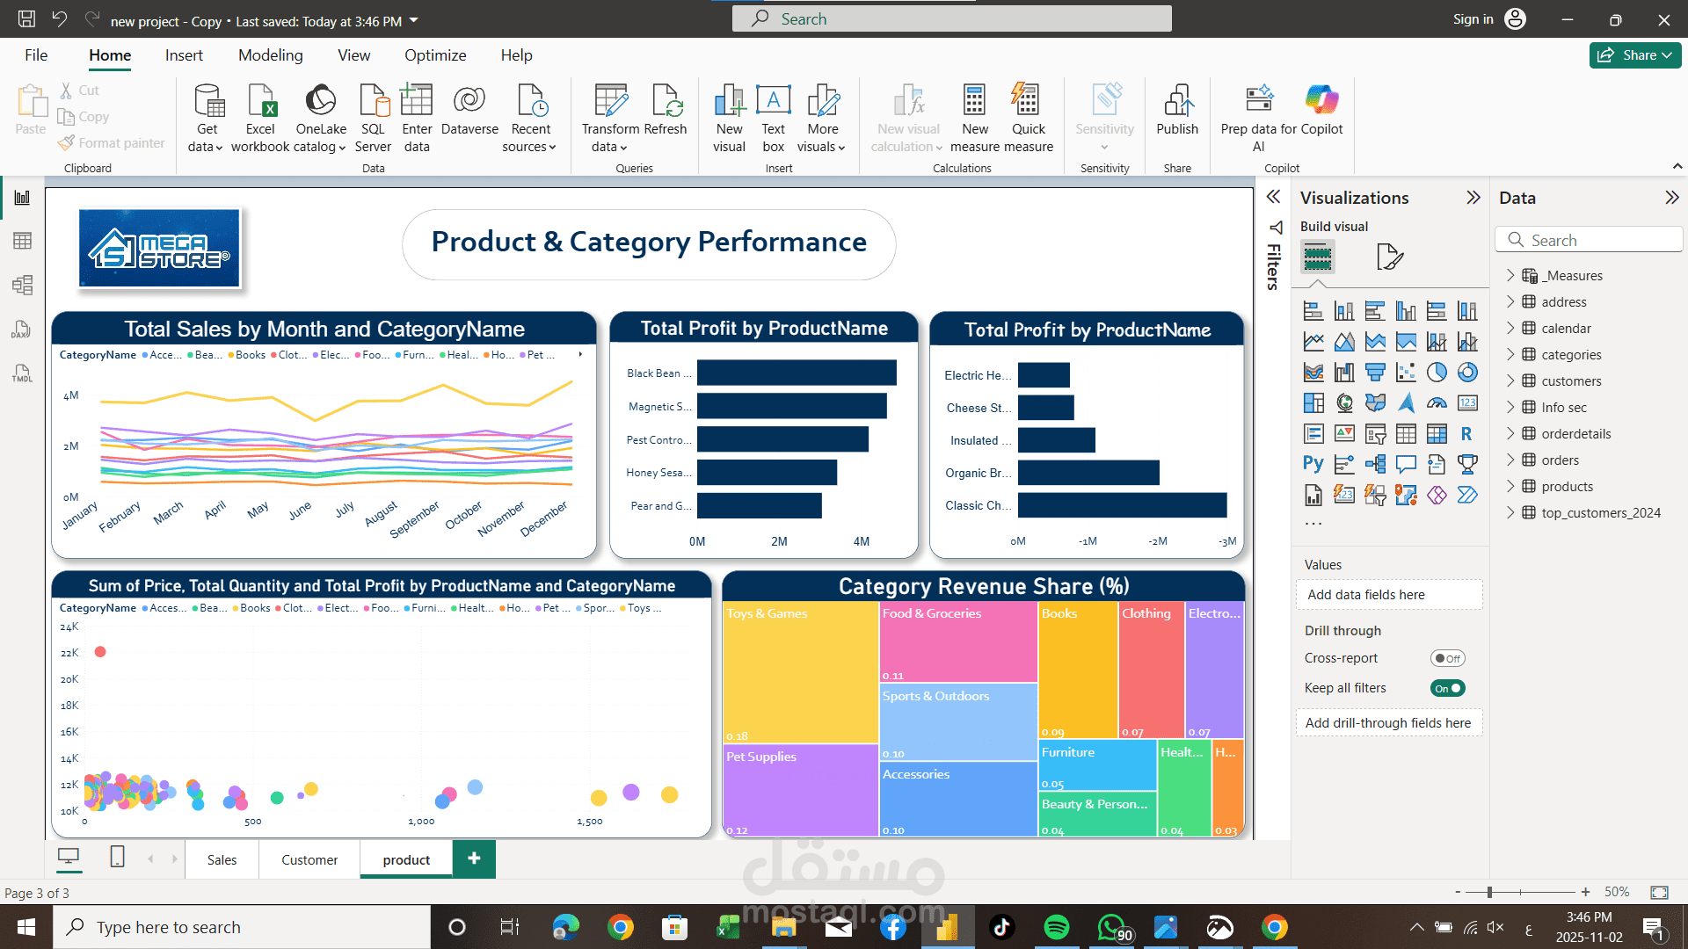Click the zoom slider handle
Viewport: 1688px width, 949px height.
[1489, 892]
